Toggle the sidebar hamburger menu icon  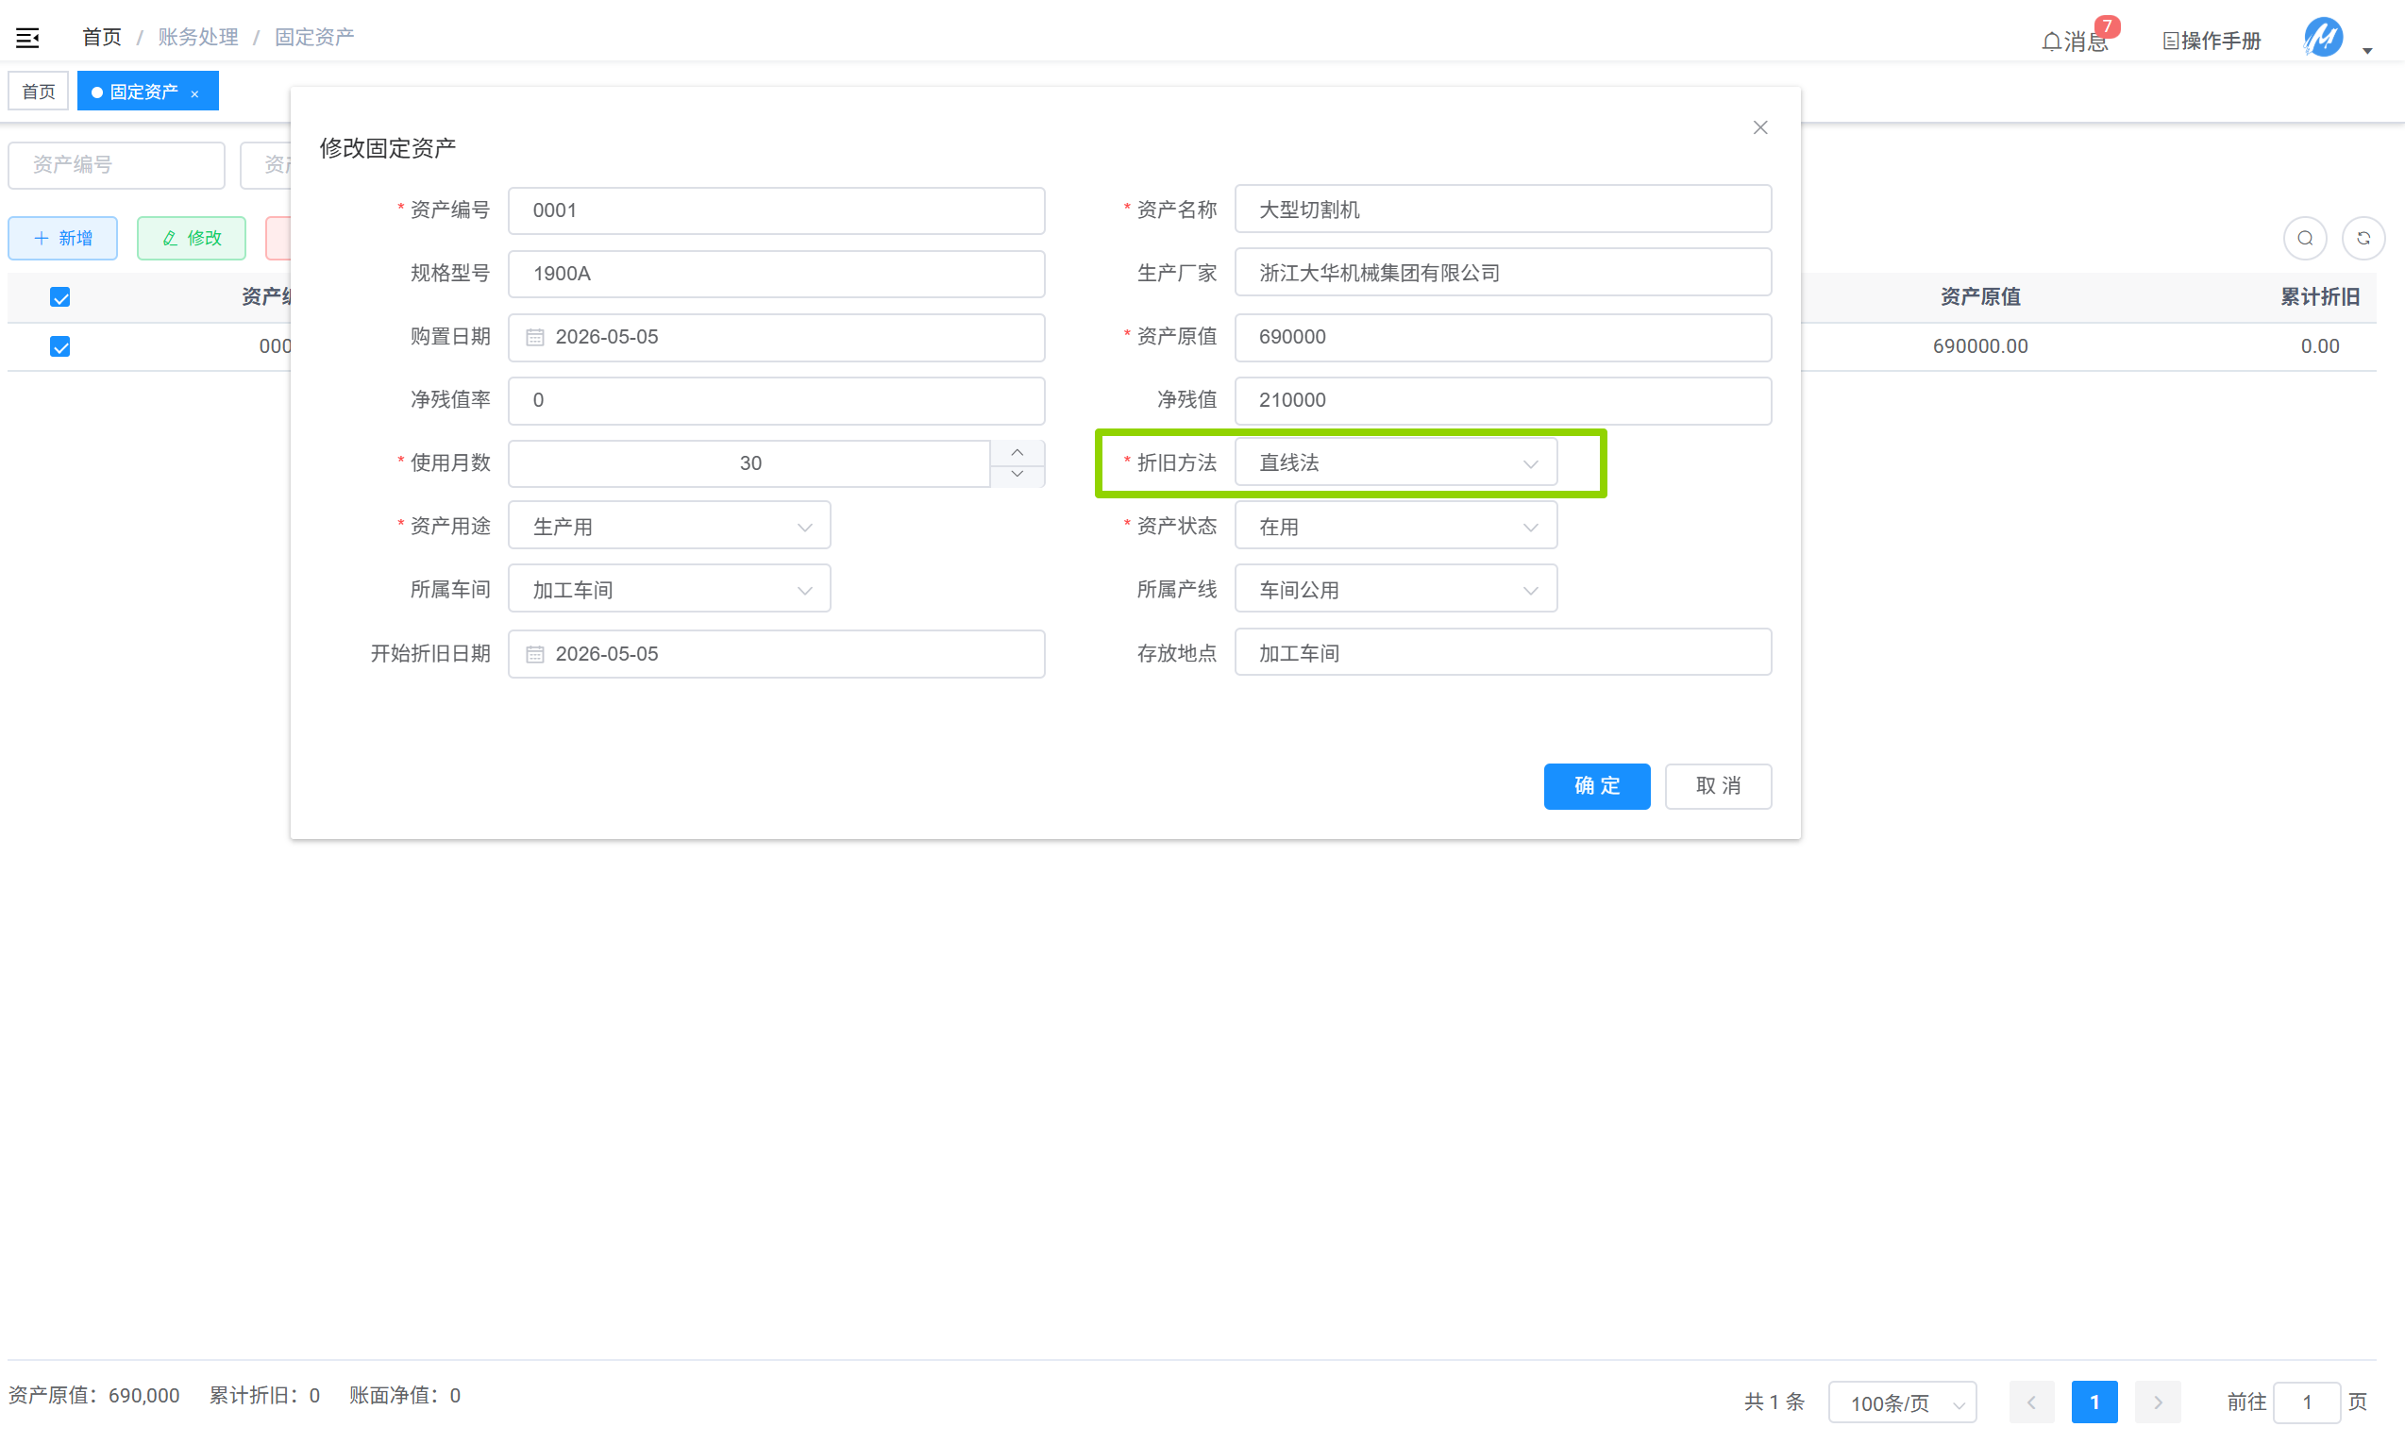pos(27,38)
